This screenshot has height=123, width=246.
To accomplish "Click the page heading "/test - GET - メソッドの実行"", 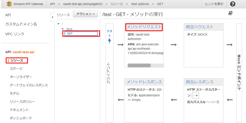I will tap(133, 14).
